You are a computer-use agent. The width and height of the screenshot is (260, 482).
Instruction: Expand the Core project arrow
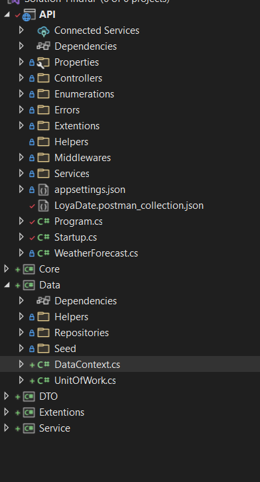tap(6, 269)
